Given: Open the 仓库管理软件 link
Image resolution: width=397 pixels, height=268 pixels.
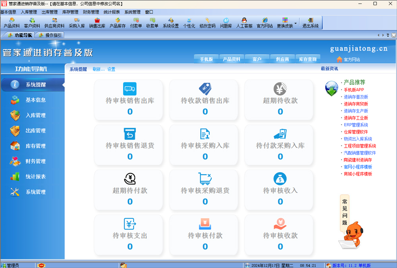Looking at the screenshot, I should [356, 132].
